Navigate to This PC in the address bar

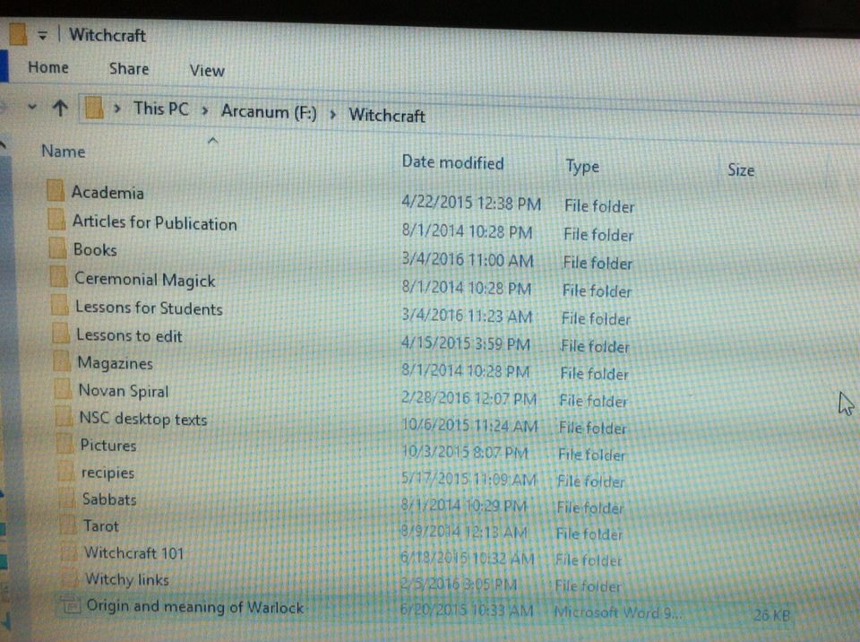pos(161,108)
